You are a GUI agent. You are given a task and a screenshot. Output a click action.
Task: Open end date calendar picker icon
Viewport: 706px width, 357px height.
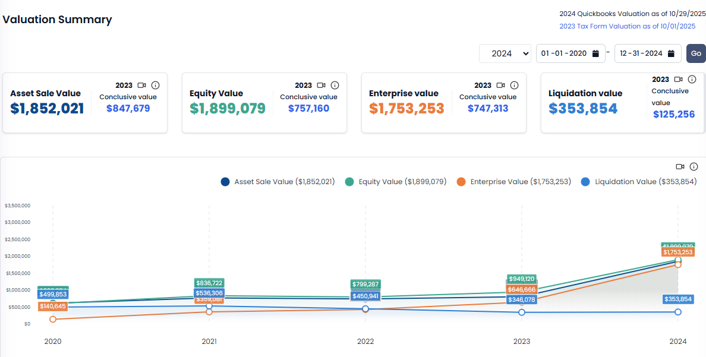click(x=671, y=53)
